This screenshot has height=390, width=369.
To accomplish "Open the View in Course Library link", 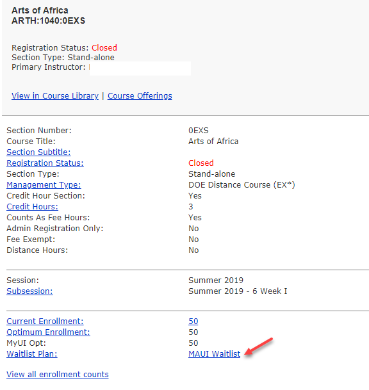I will [55, 96].
